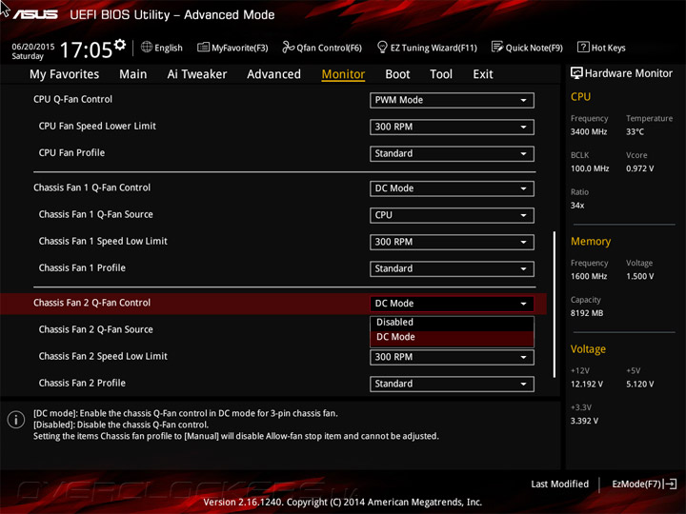
Task: Expand Chassis Fan 1 Profile dropdown
Action: pos(452,268)
